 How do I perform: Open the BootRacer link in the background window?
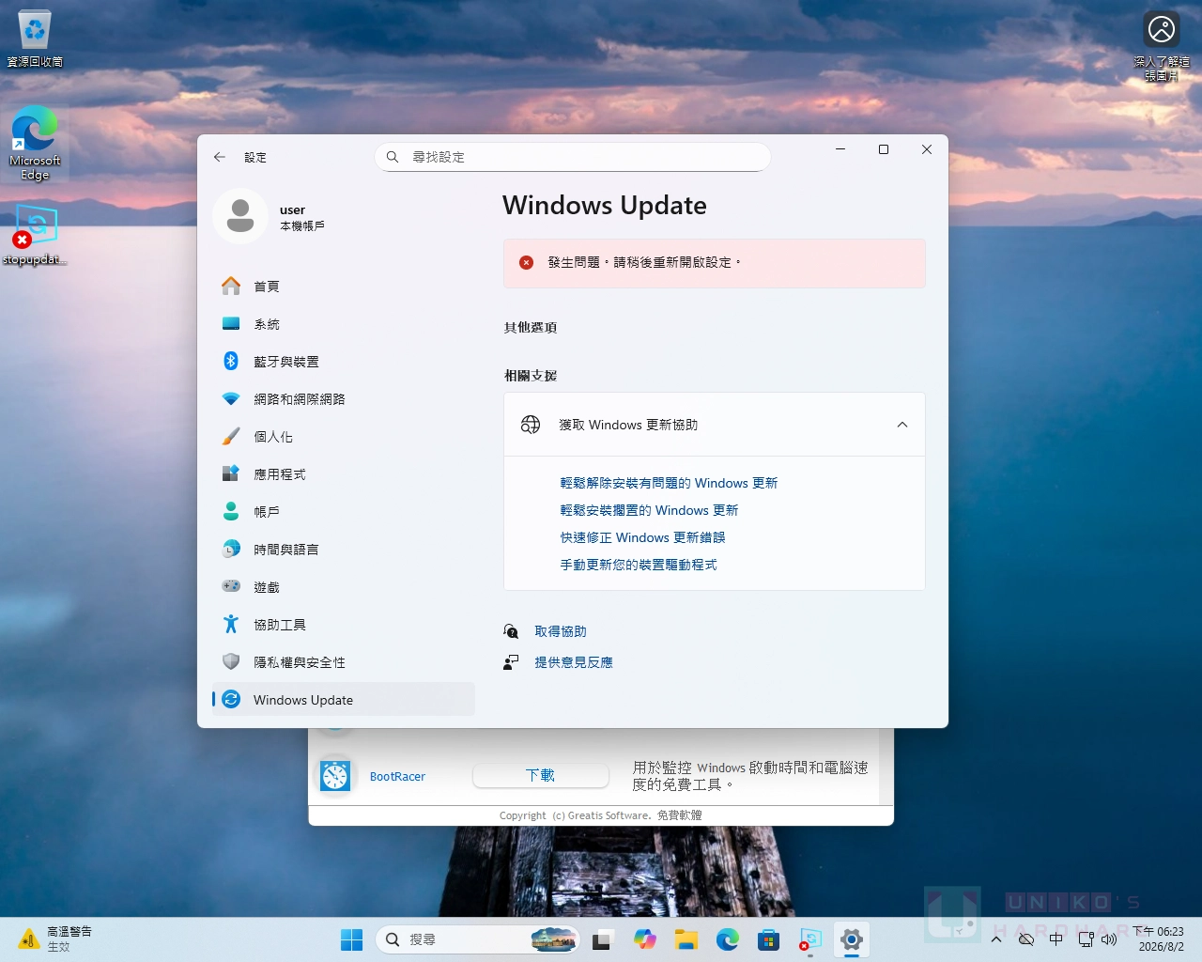(397, 777)
